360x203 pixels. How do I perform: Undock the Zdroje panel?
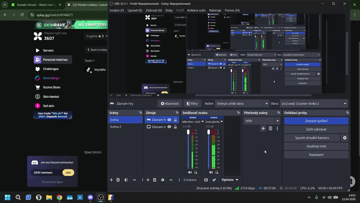(177, 113)
